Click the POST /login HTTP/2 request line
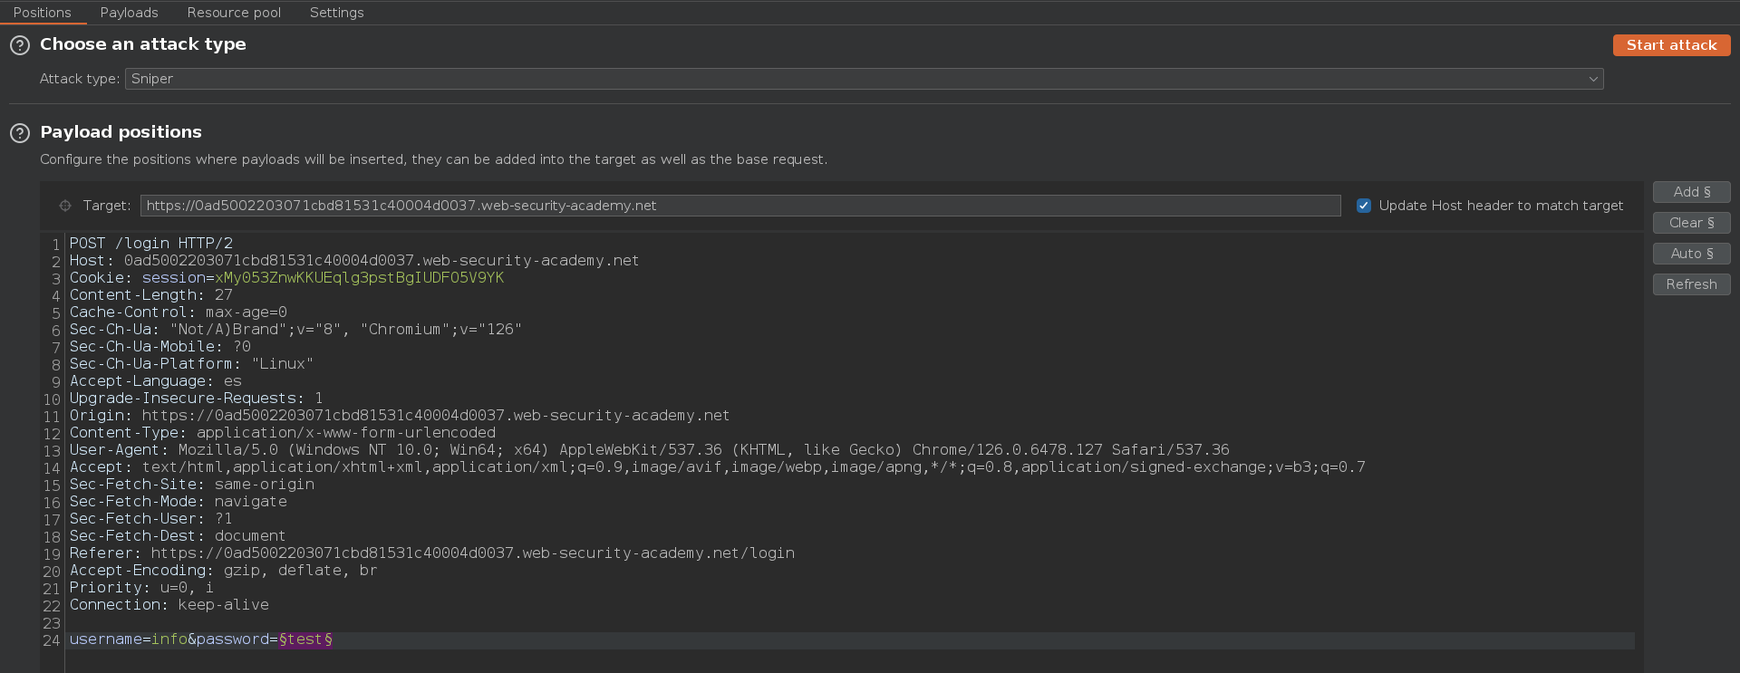The width and height of the screenshot is (1740, 673). click(x=151, y=244)
